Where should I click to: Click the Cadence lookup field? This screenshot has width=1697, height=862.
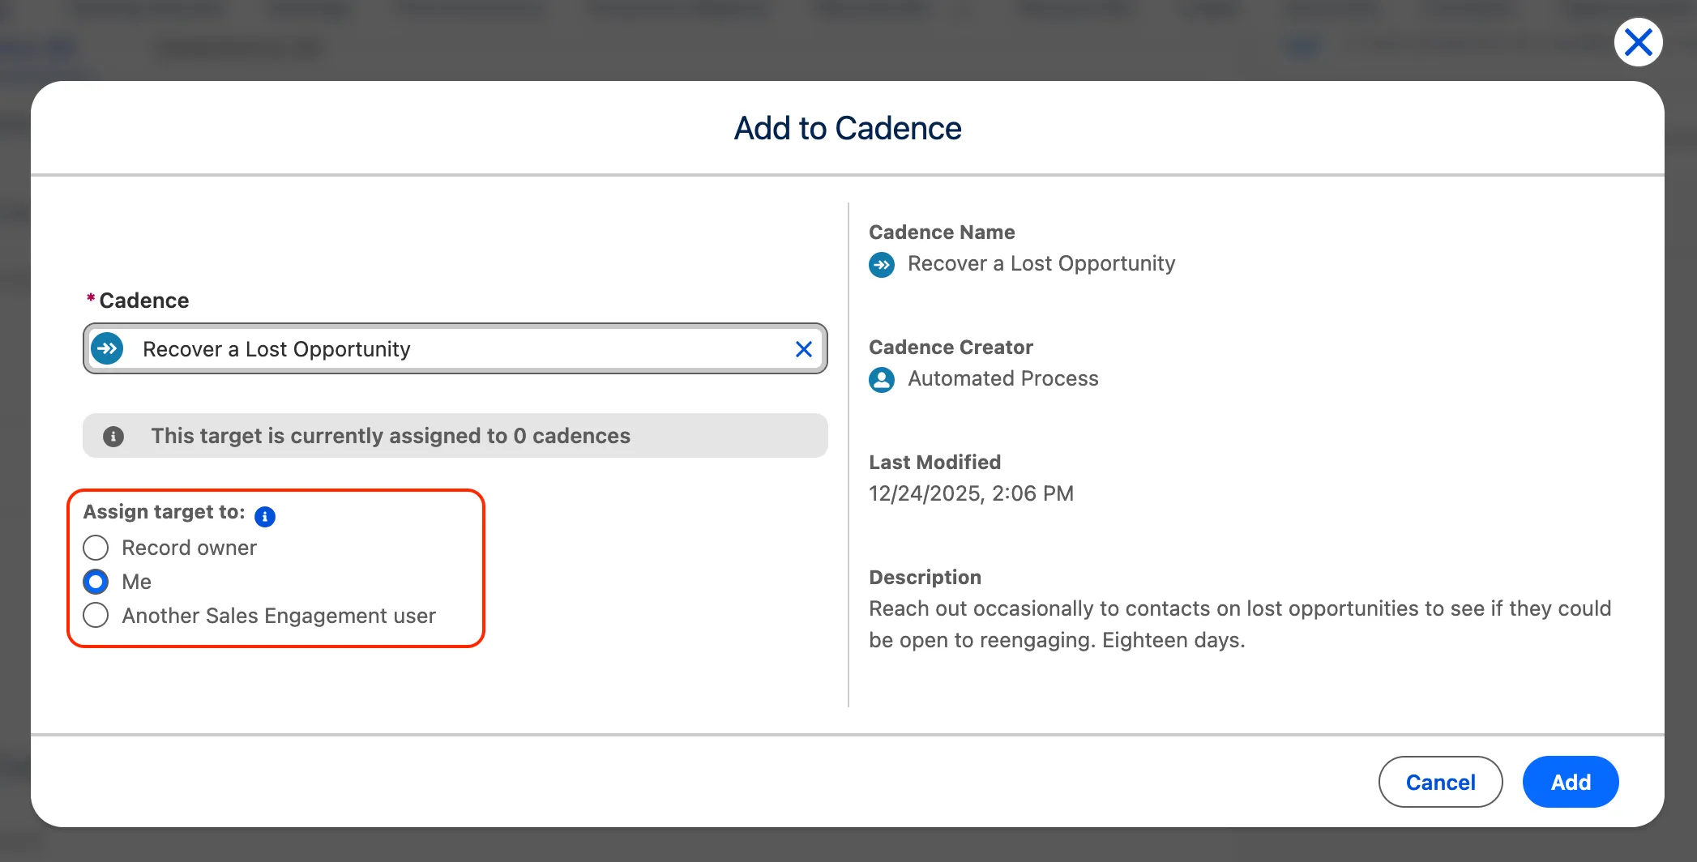(454, 349)
